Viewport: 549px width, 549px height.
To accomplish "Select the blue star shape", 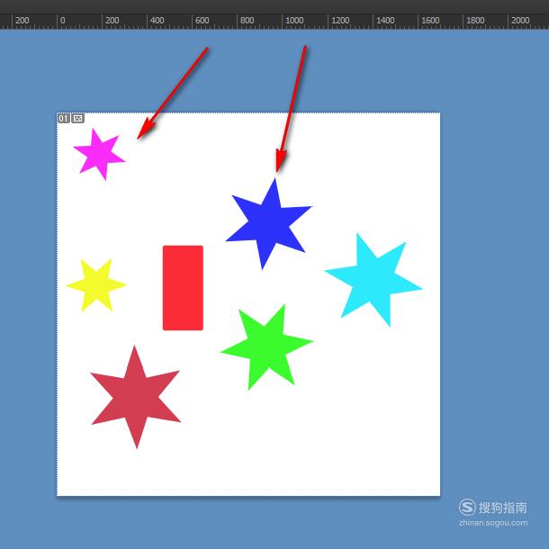I will tap(268, 223).
